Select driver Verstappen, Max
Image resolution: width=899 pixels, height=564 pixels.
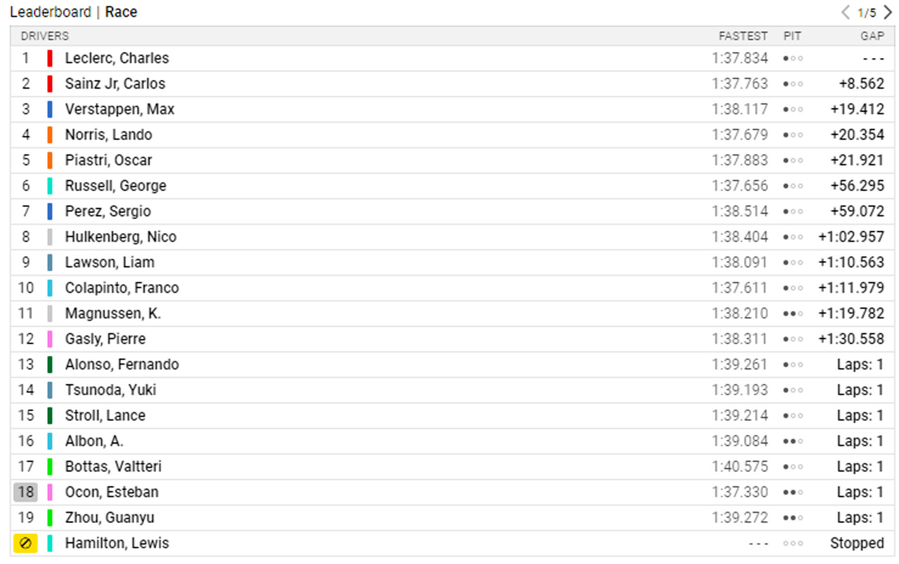pyautogui.click(x=120, y=109)
